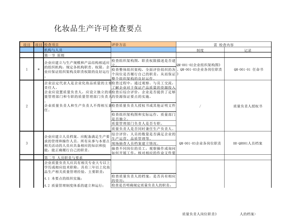Image resolution: width=306 pixels, height=217 pixels.
Task: Click cell beginning 检查整体组织架构
Action: click(x=143, y=74)
